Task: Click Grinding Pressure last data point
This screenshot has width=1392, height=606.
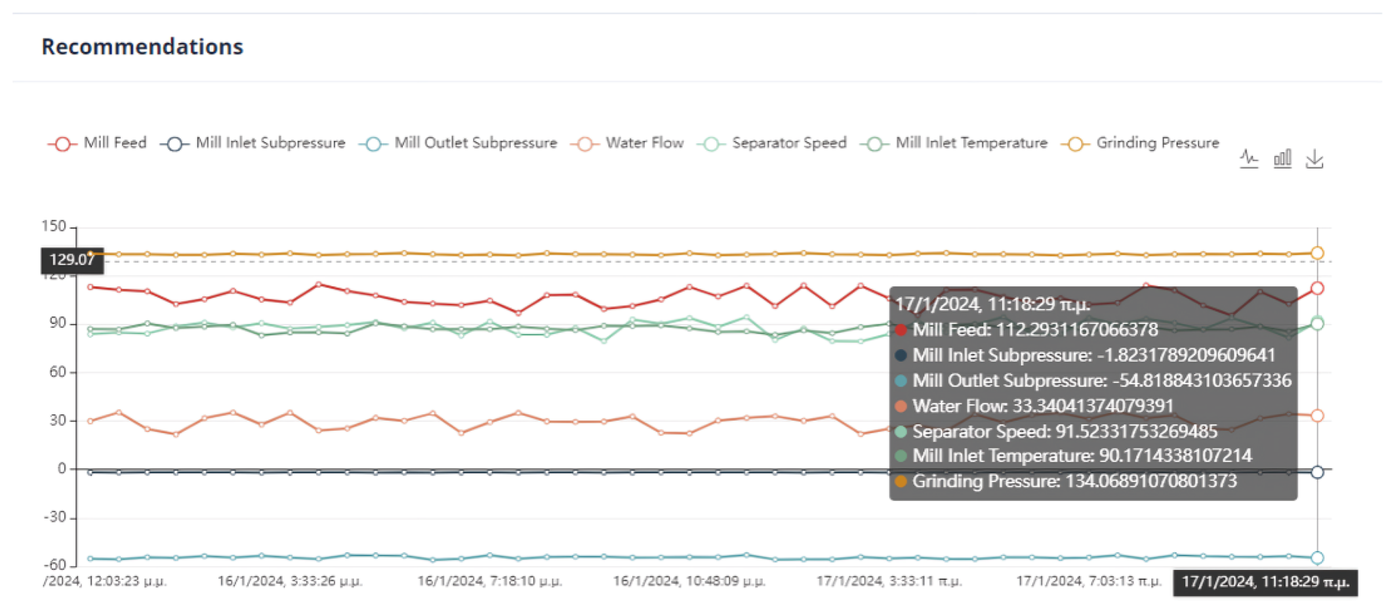Action: (1318, 254)
